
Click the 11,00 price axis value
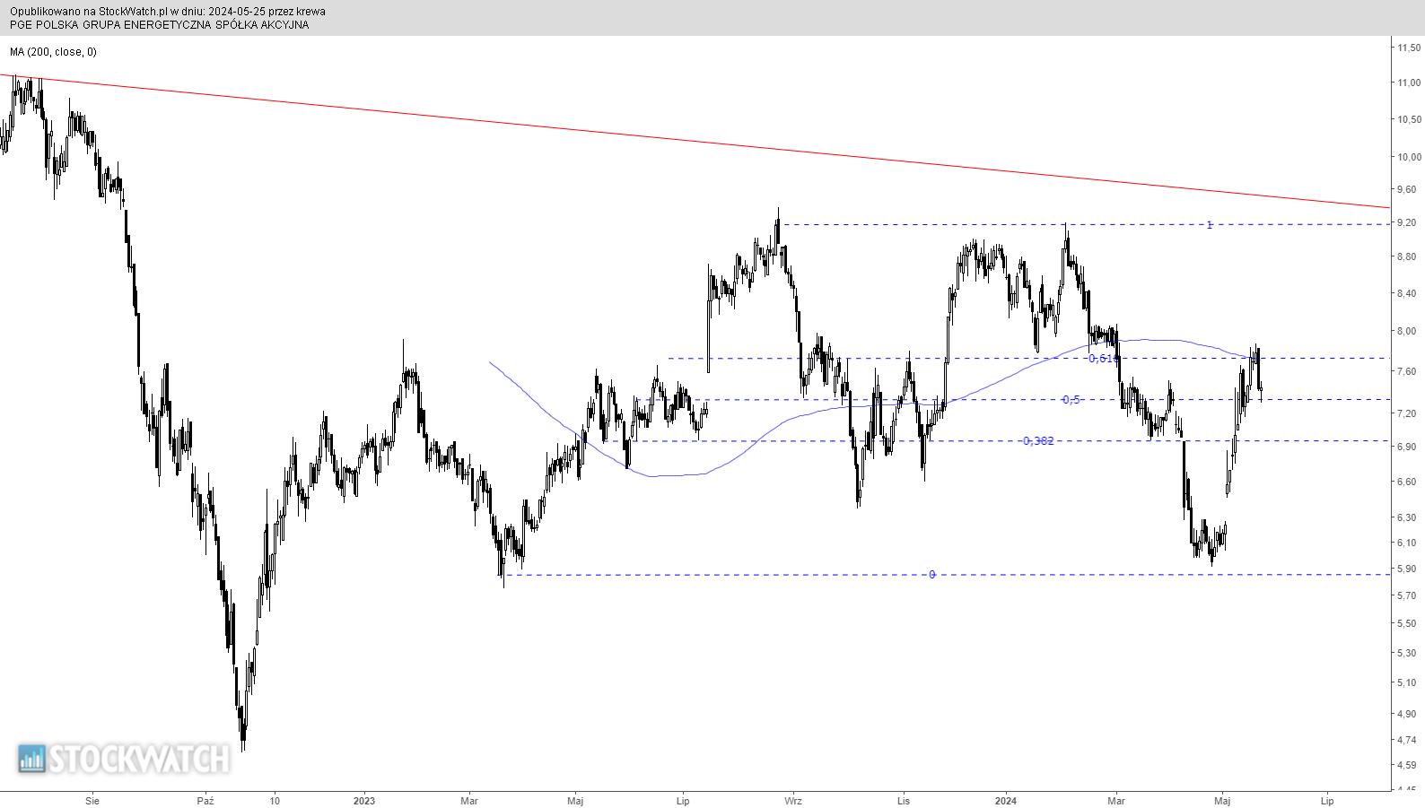pos(1408,83)
